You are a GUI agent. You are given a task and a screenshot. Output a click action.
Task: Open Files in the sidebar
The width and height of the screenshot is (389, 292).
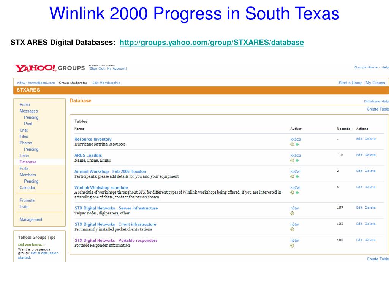coord(24,136)
